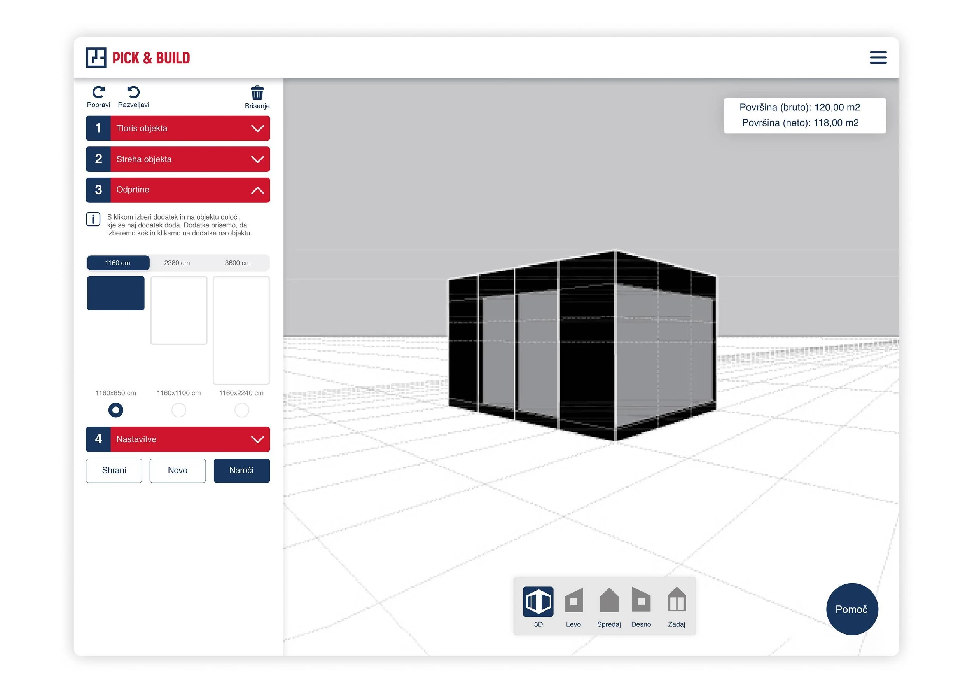Expand the Tloris objekta section
This screenshot has width=972, height=694.
(178, 128)
